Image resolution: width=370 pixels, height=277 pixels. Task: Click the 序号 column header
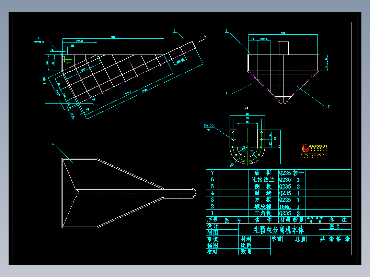click(212, 220)
